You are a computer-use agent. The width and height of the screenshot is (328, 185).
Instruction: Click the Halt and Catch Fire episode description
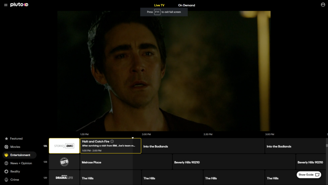109,146
